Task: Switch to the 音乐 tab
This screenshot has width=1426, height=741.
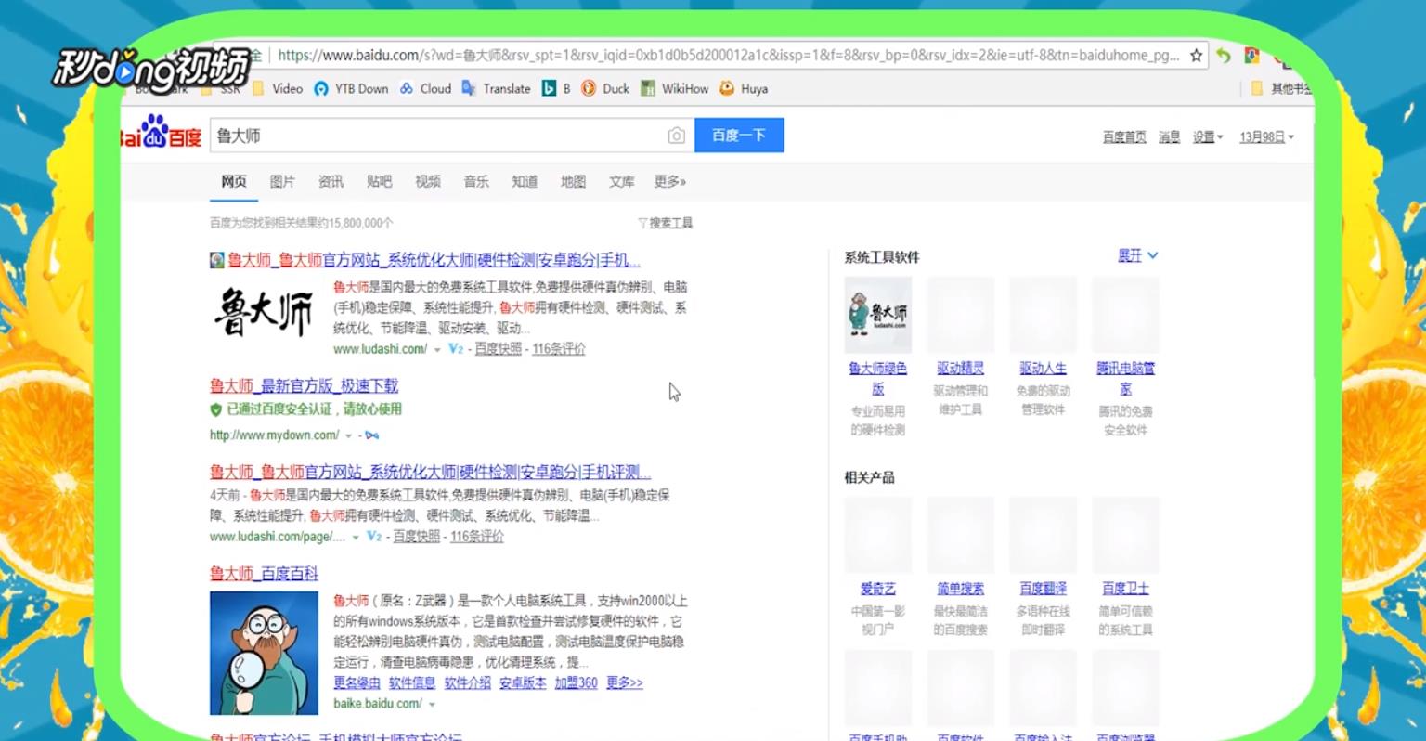Action: pos(476,181)
